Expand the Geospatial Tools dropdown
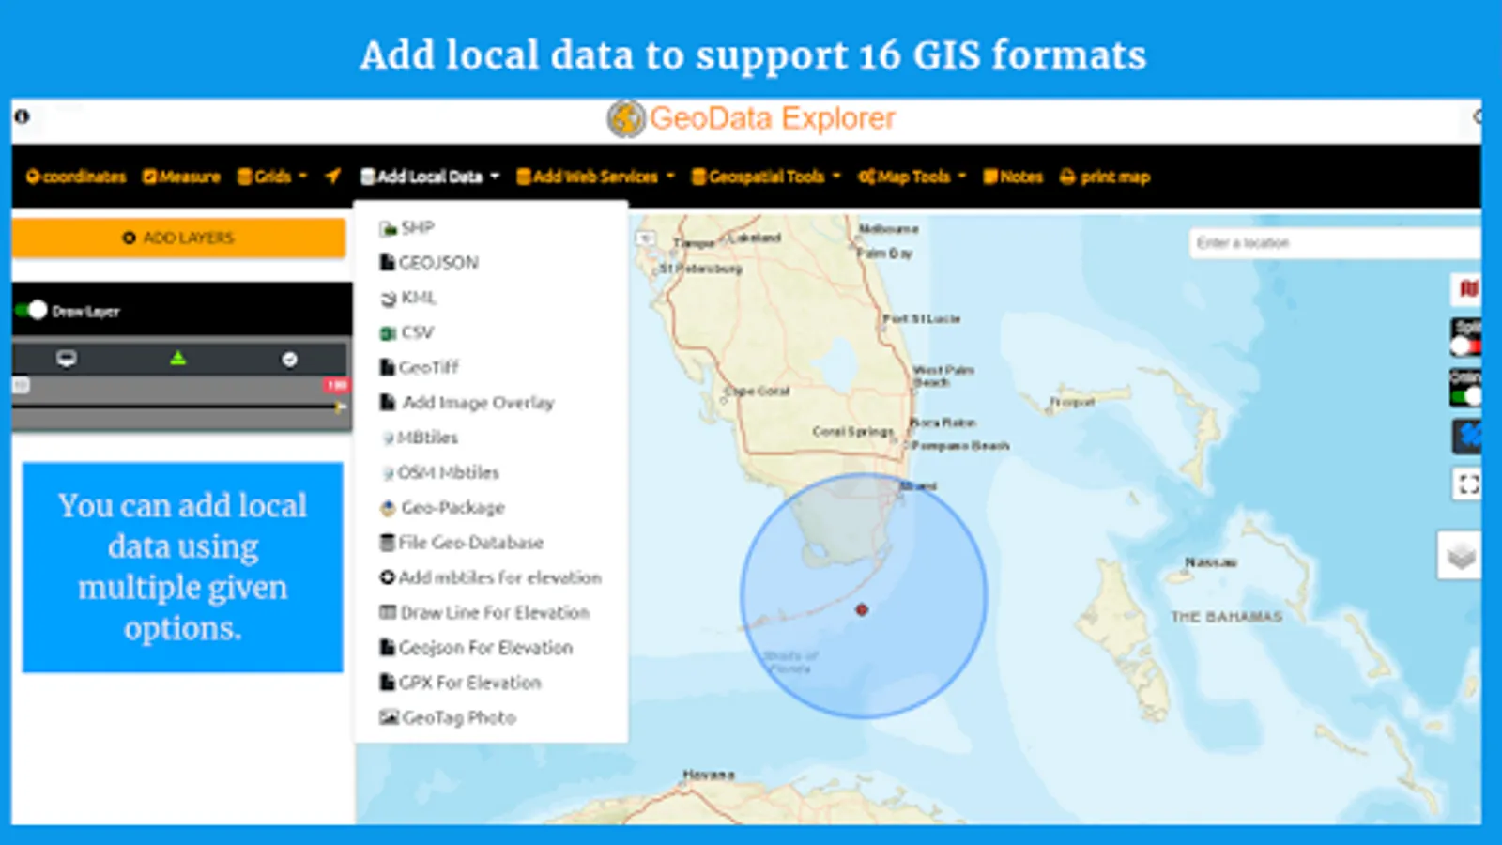The width and height of the screenshot is (1502, 845). (x=766, y=177)
